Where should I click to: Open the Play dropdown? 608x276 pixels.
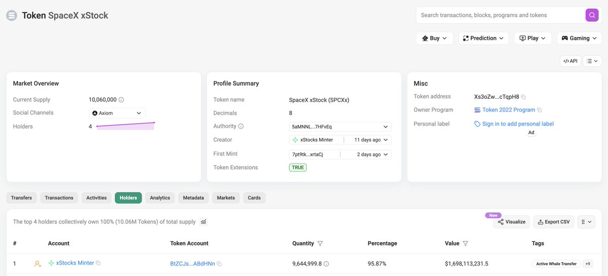(x=533, y=38)
